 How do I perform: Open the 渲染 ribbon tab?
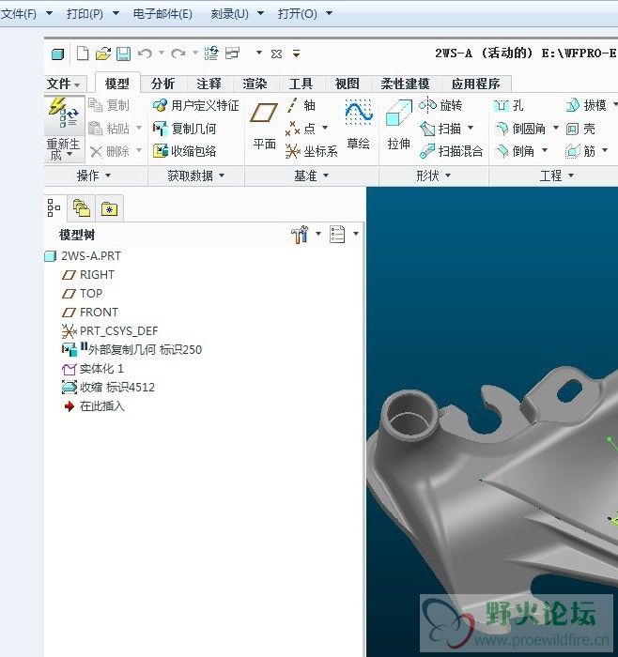point(255,84)
